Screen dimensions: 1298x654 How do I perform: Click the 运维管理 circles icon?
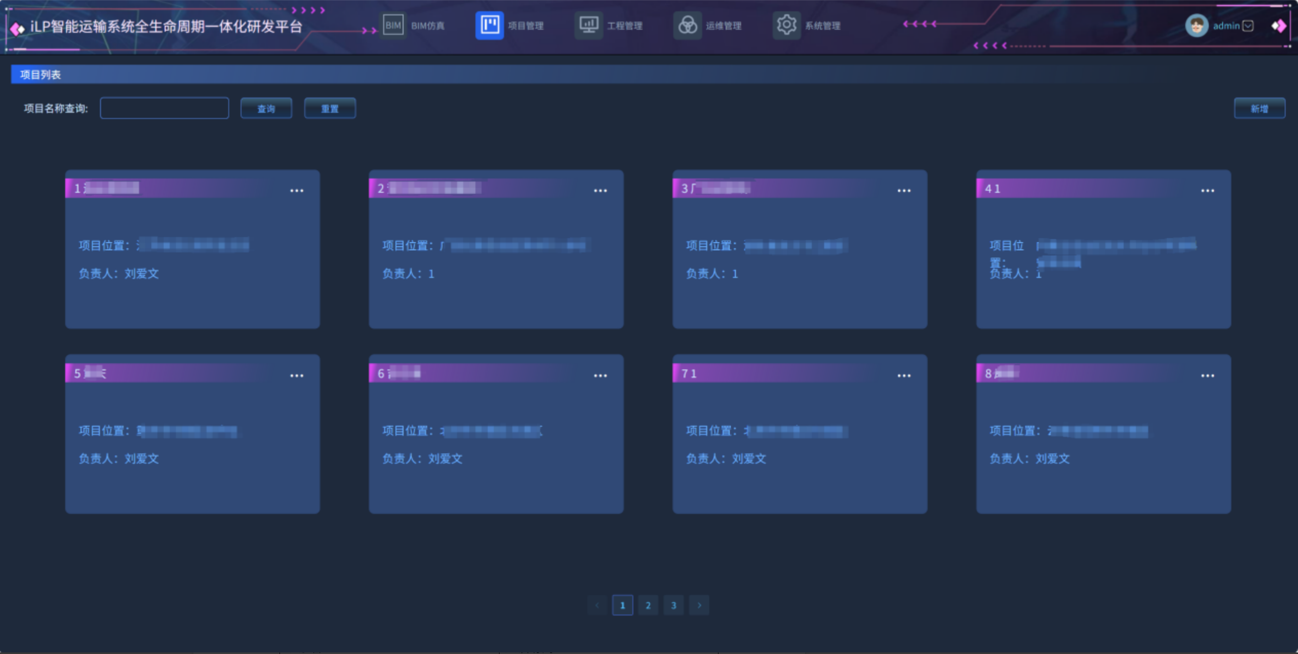click(687, 25)
